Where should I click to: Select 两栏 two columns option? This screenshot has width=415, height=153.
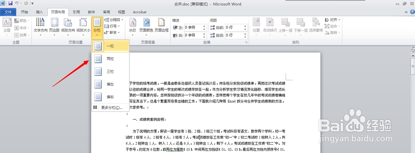[110, 59]
